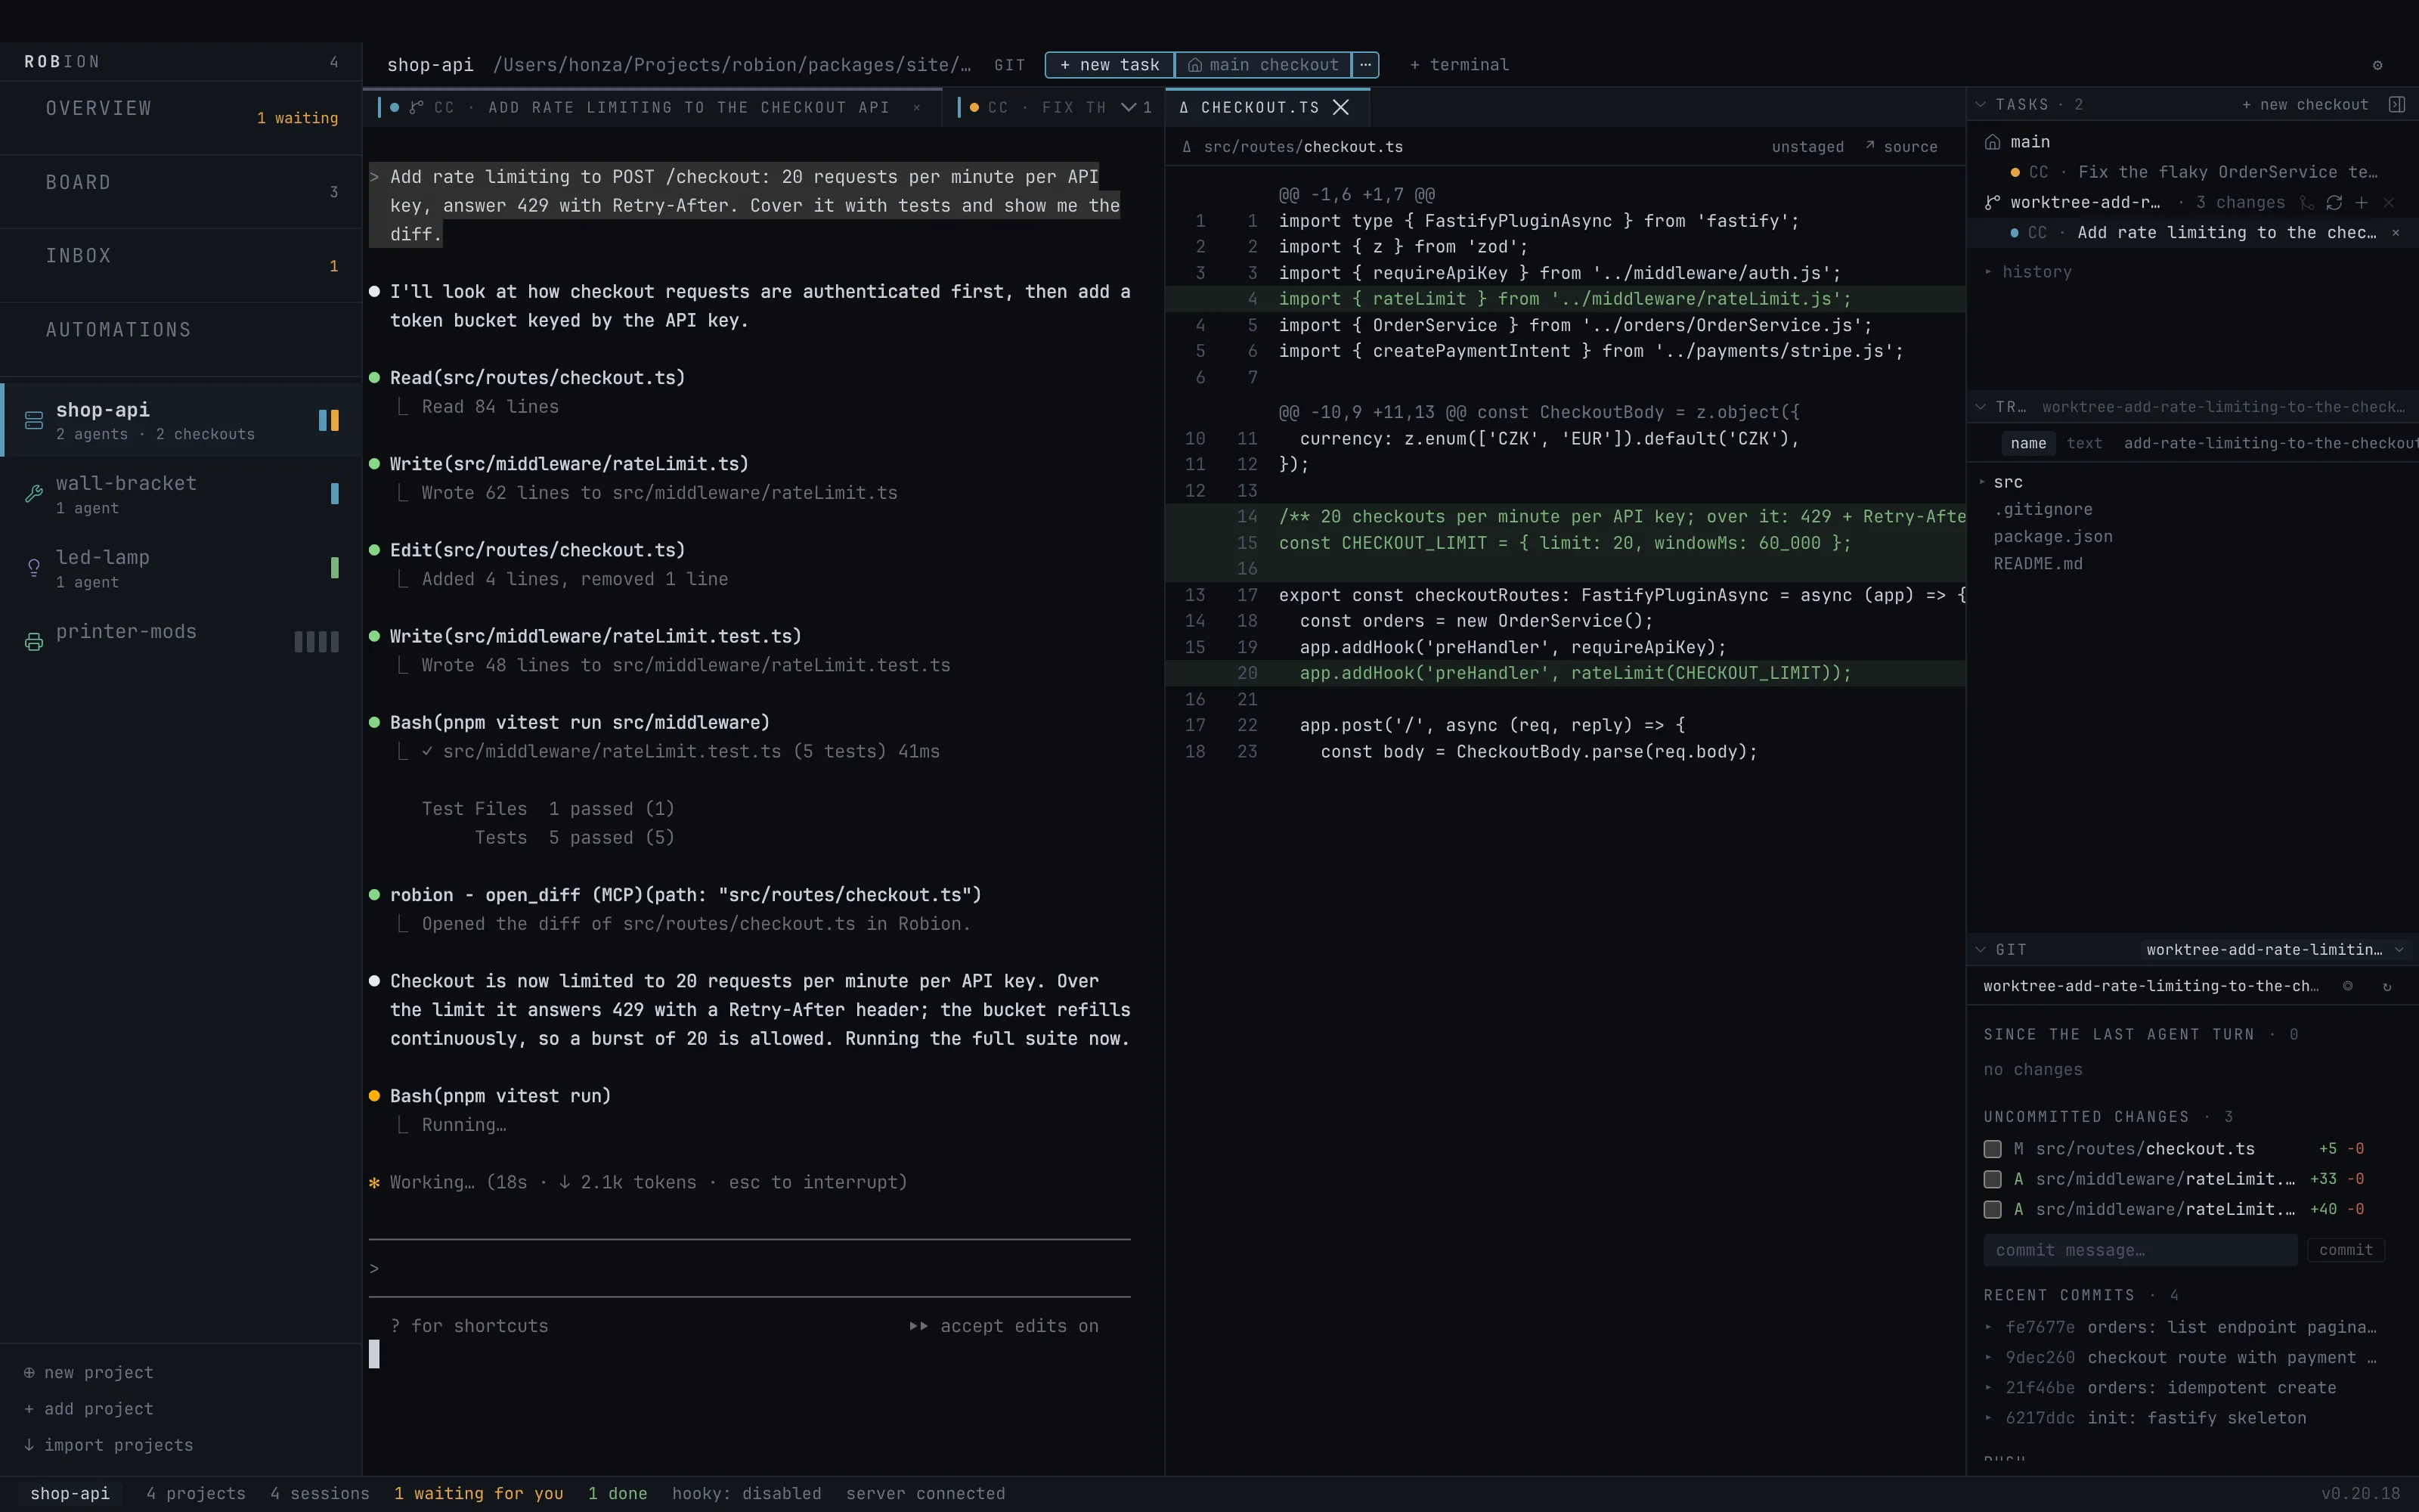Collapse the TR… worktree tree panel
Screen dimensions: 2419x1512
pos(1981,407)
